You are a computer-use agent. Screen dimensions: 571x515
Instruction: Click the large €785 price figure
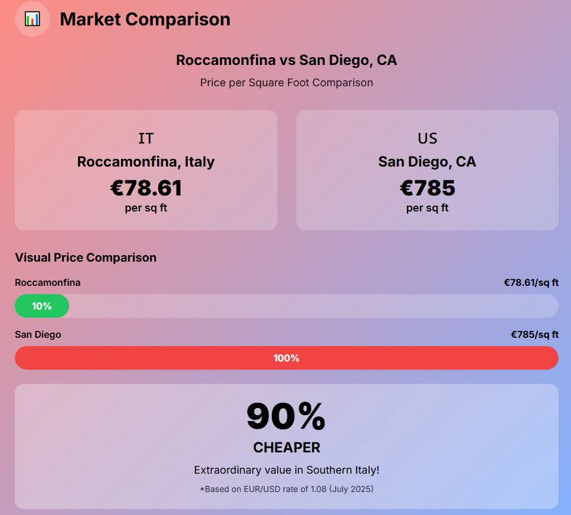[427, 188]
